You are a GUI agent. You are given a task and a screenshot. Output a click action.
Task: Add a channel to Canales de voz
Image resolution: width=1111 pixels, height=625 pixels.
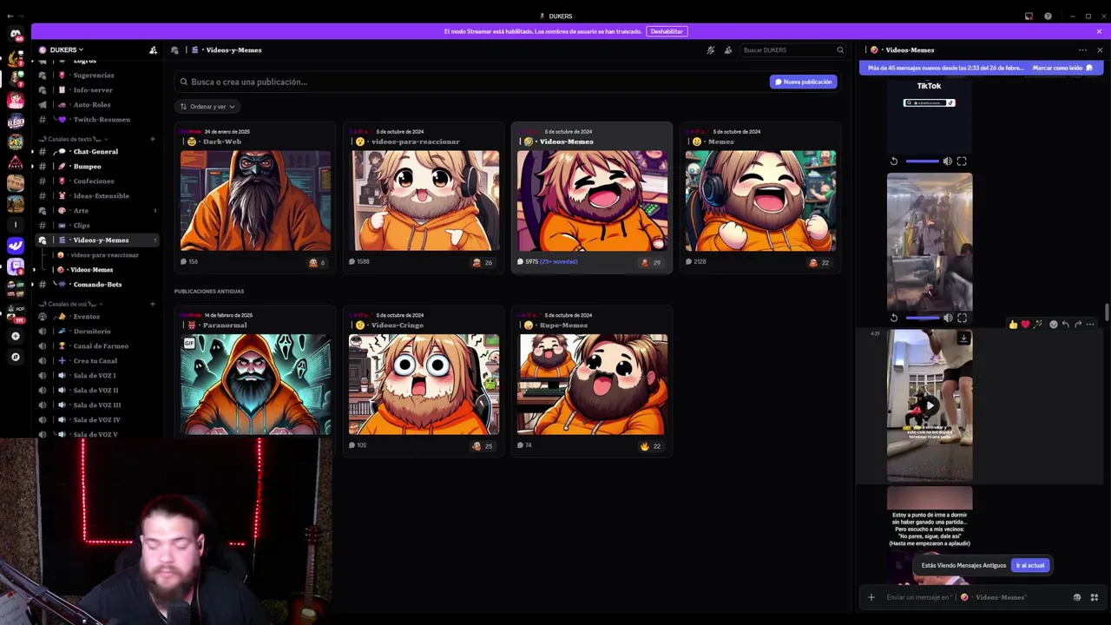tap(153, 304)
